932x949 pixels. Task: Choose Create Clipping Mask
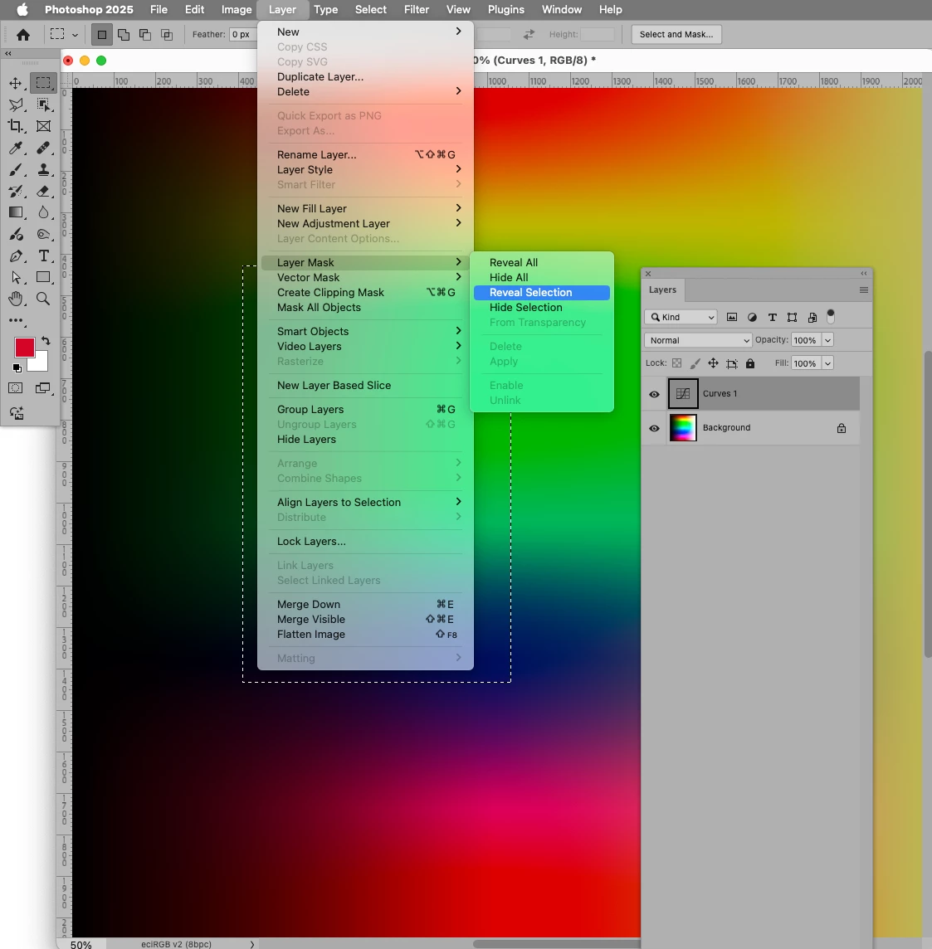click(365, 292)
